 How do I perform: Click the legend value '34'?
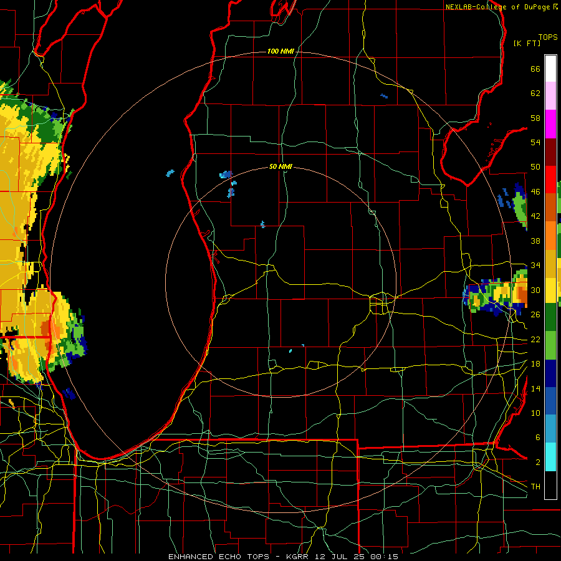point(535,266)
